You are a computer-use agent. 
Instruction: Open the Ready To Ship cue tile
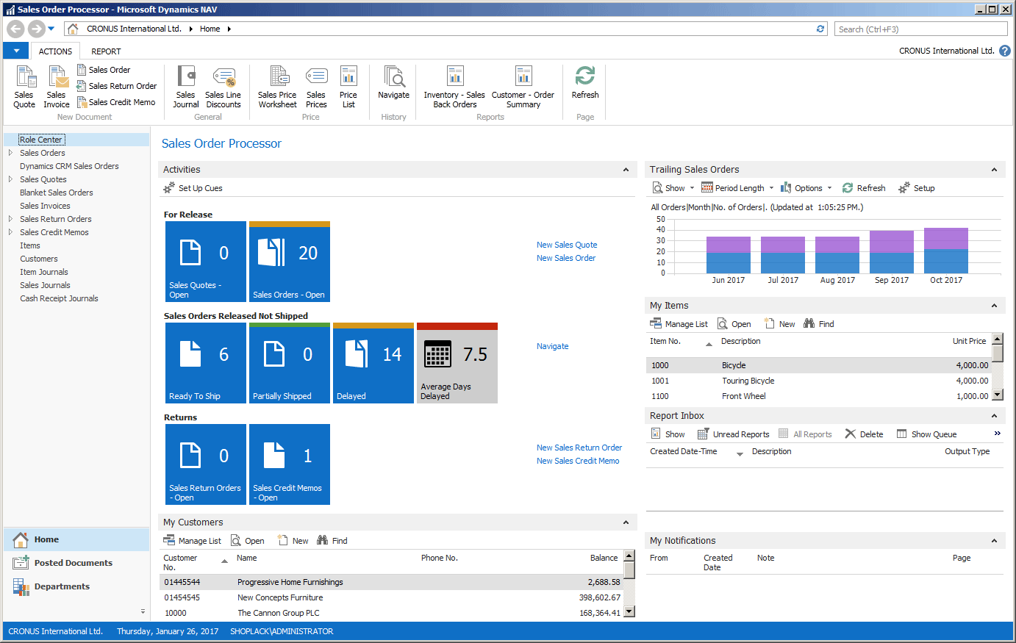(206, 363)
